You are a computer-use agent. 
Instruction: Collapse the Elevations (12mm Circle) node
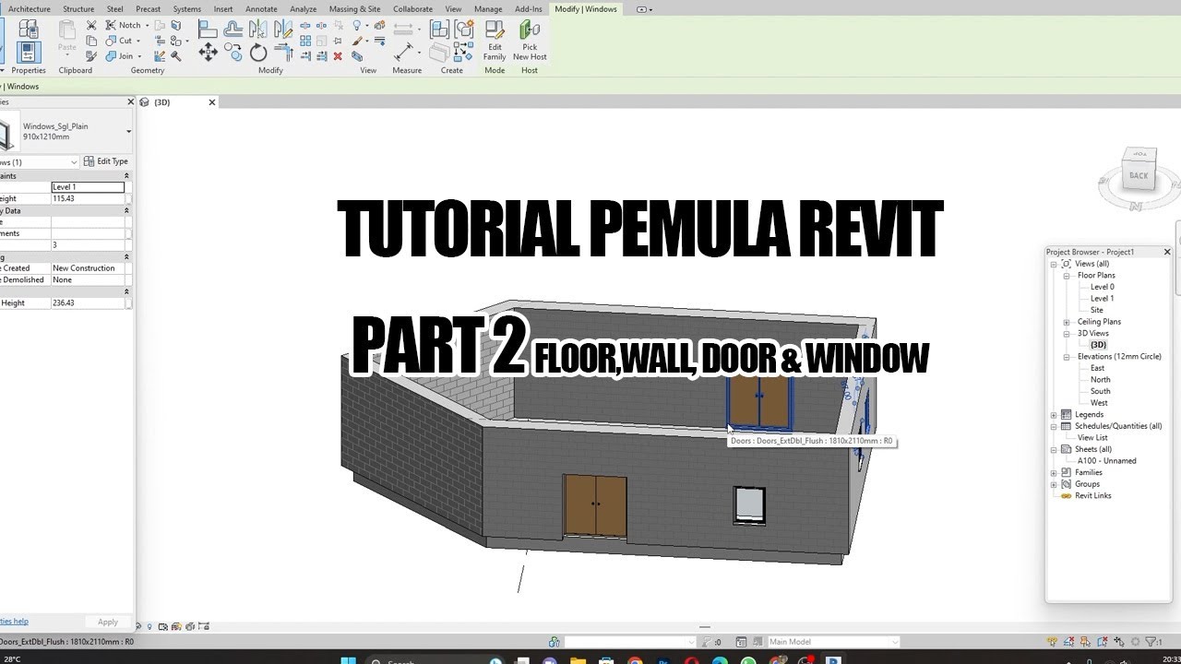point(1067,356)
